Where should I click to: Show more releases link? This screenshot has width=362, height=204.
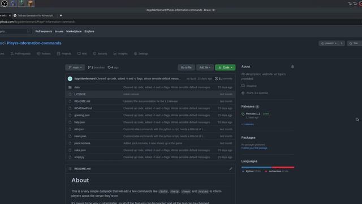click(248, 125)
